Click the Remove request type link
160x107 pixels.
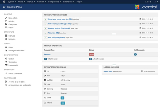coord(47,54)
